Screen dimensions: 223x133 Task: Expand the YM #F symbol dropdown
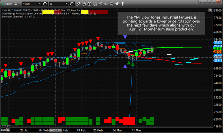pos(40,4)
